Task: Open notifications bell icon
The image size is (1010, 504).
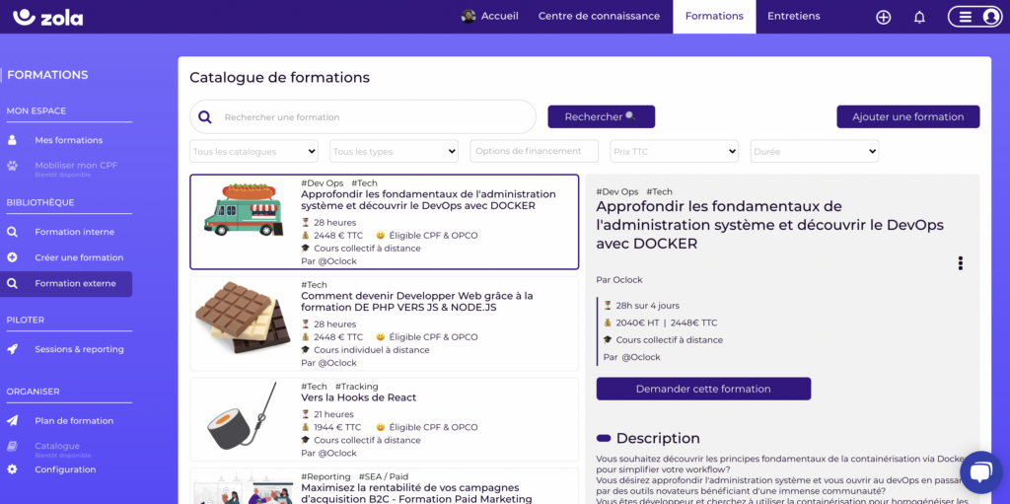Action: coord(920,18)
